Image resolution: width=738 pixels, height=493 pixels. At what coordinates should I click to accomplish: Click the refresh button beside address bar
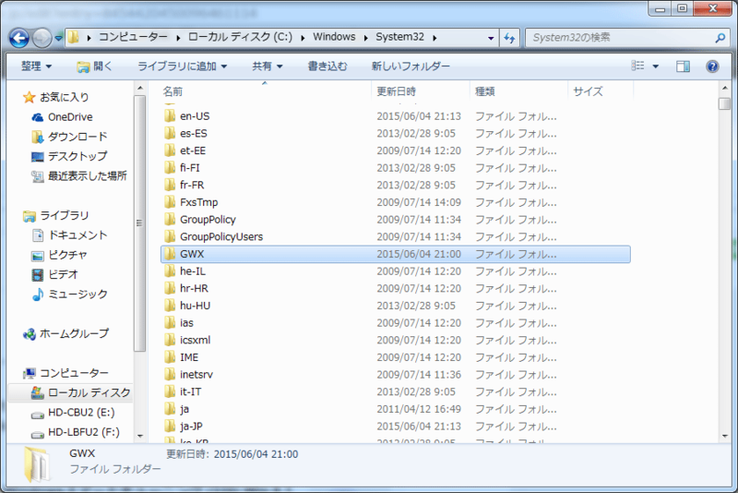click(x=509, y=38)
